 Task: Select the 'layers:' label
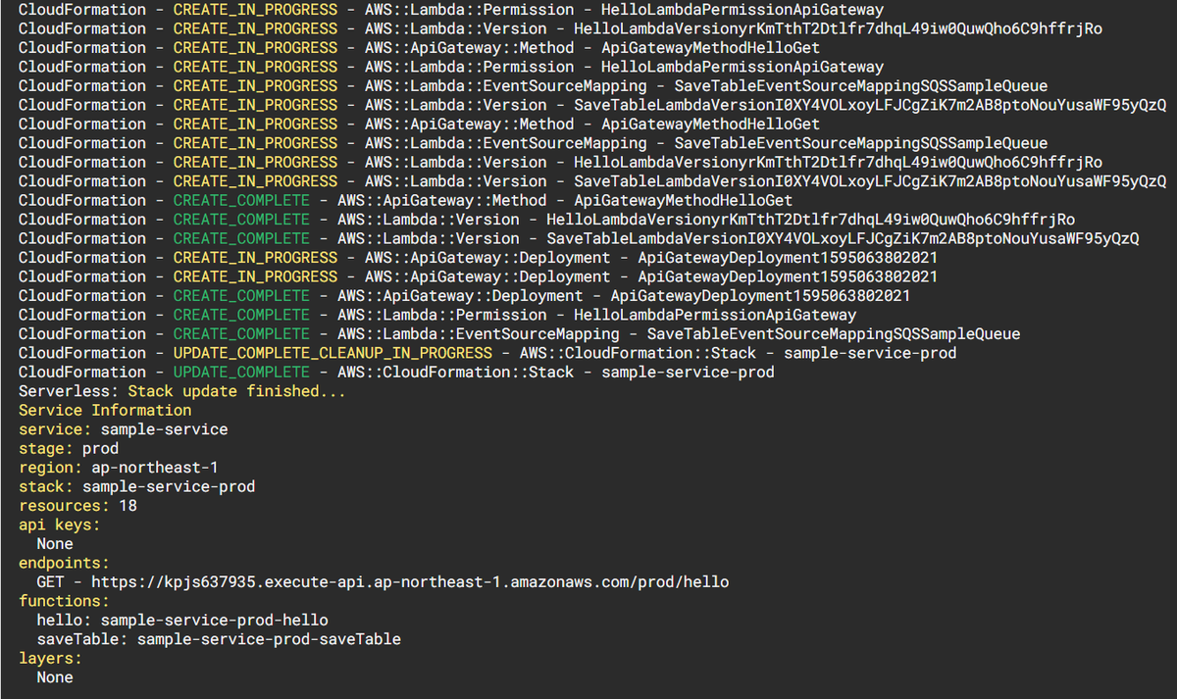click(x=50, y=659)
